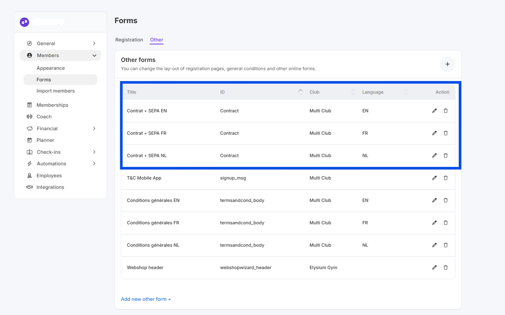The width and height of the screenshot is (505, 315).
Task: Collapse the Members section chevron
Action: point(94,56)
